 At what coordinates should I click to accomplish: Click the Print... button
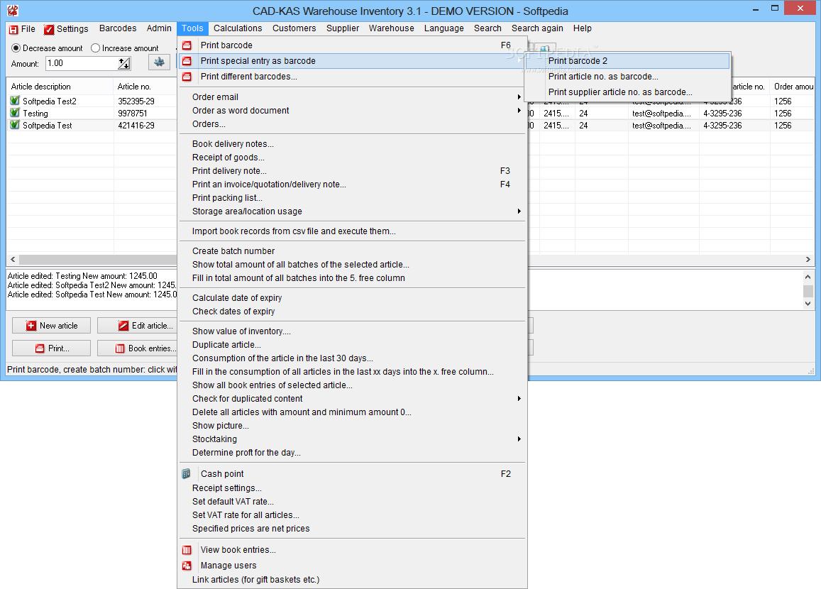[x=51, y=348]
